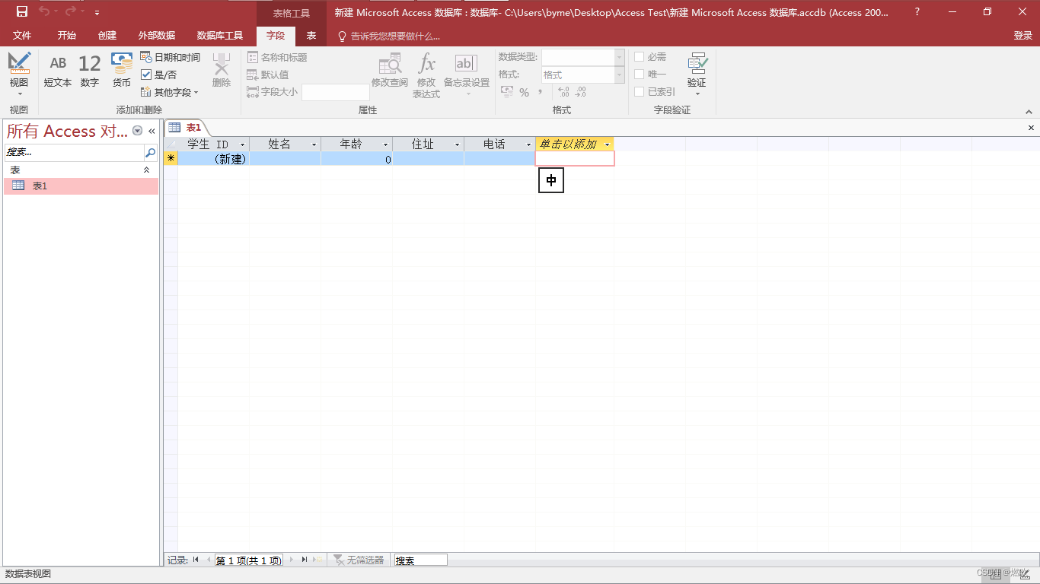Click the navigation pane 搜索 search field

point(74,152)
